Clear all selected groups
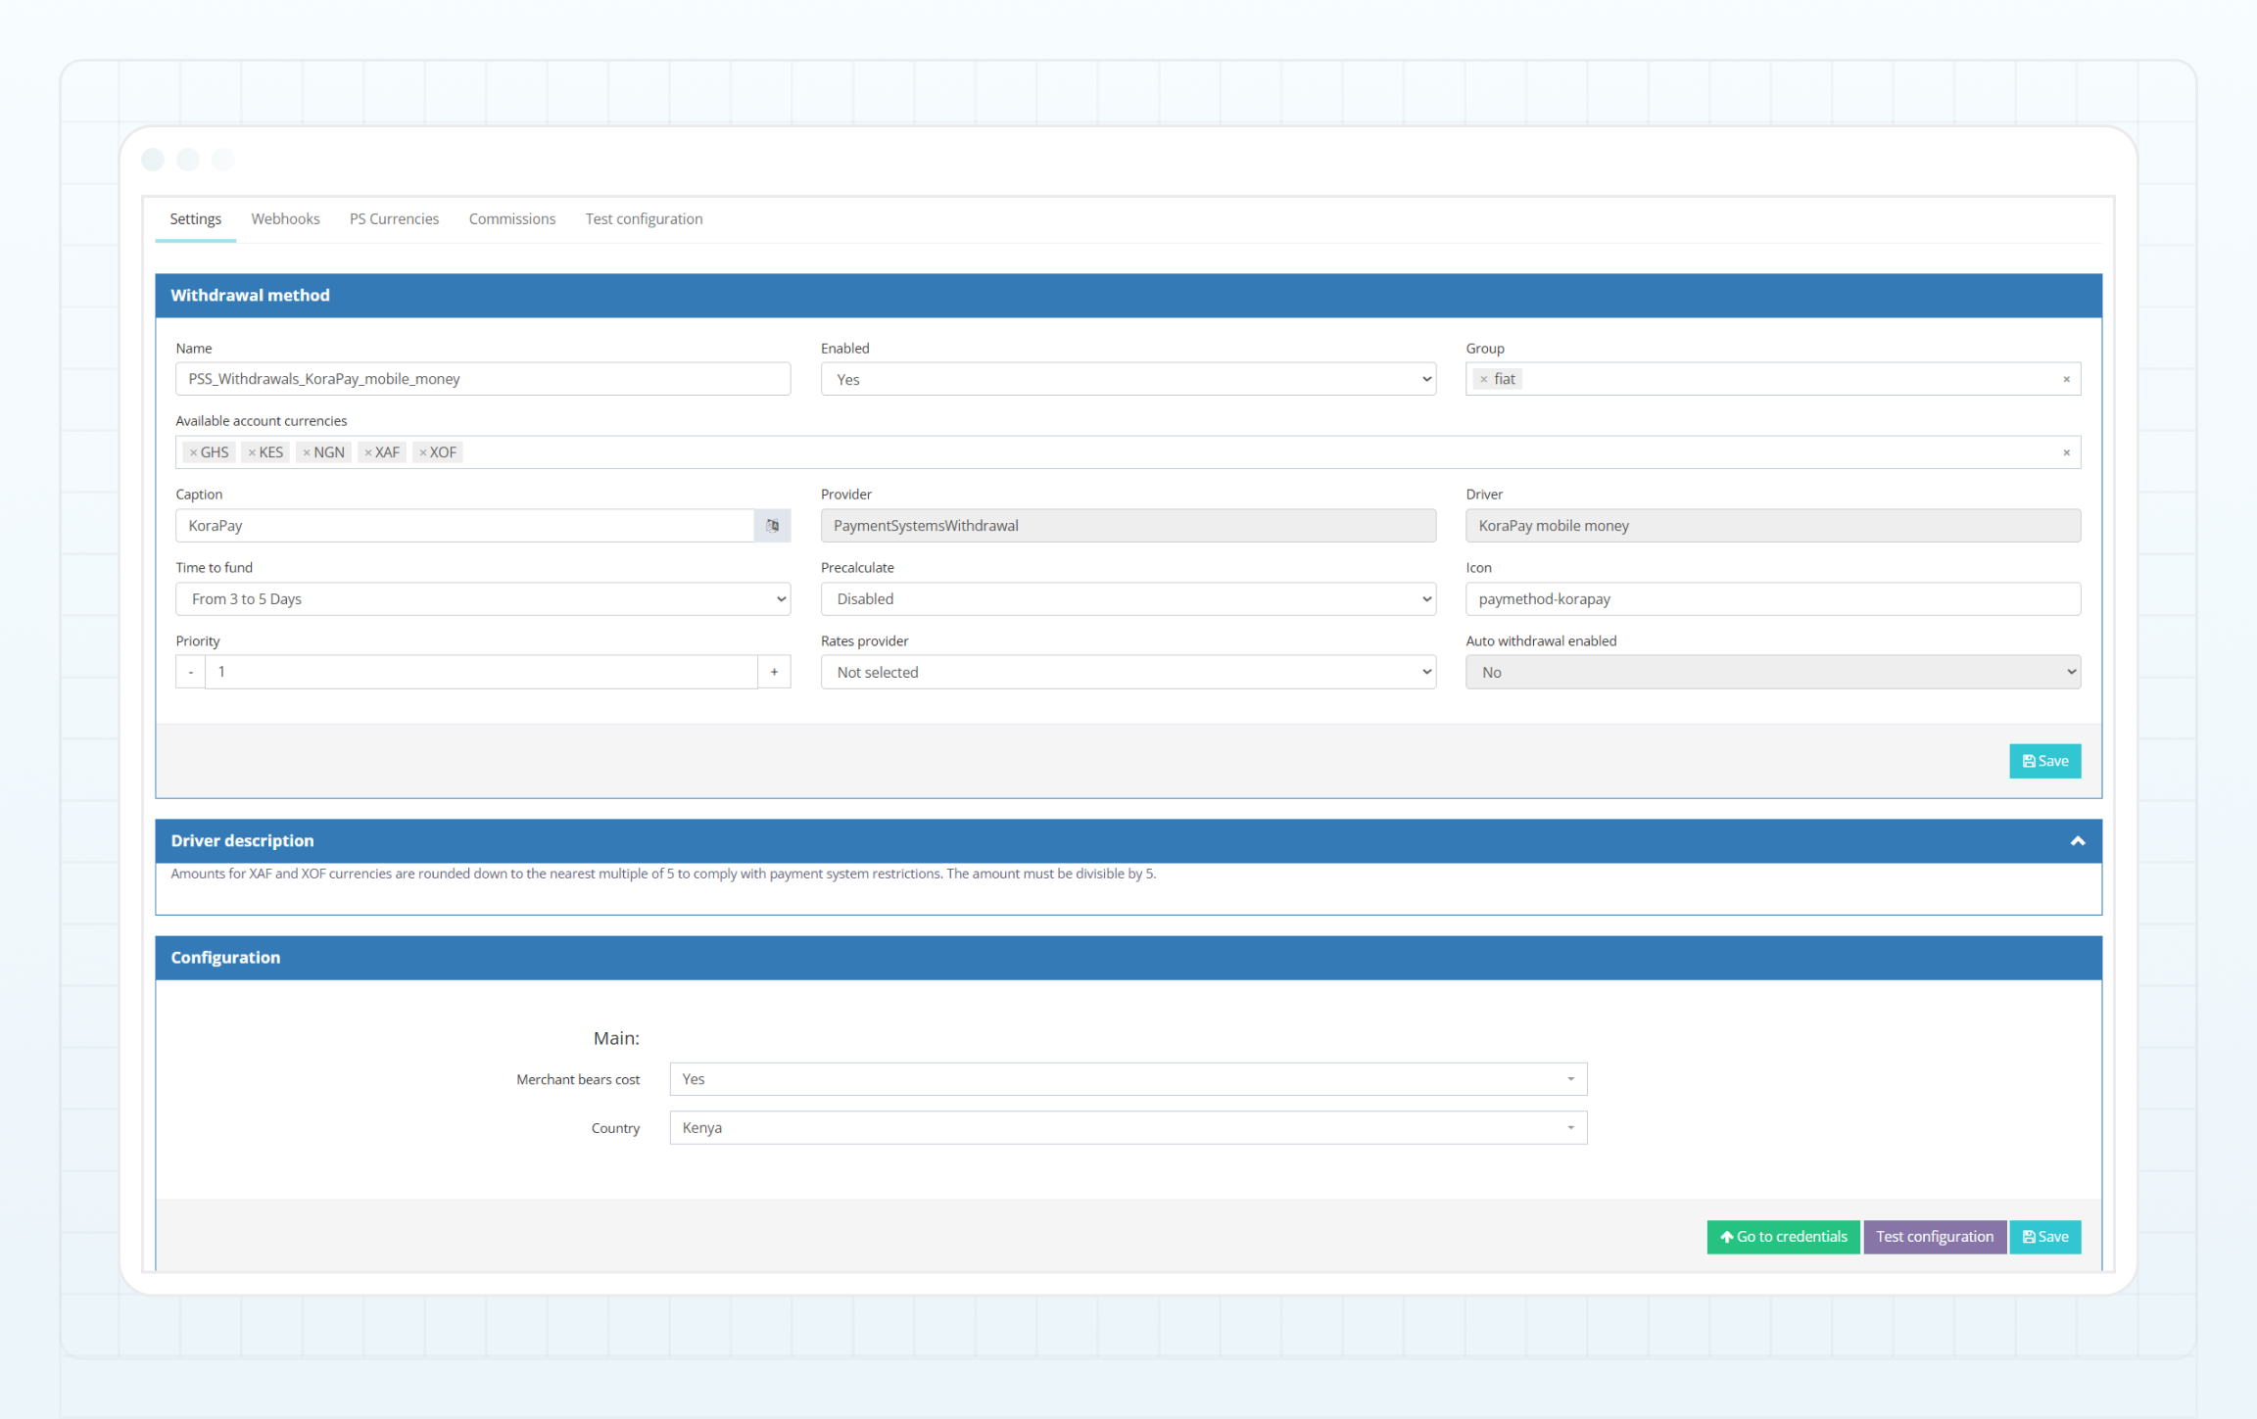 [2066, 379]
